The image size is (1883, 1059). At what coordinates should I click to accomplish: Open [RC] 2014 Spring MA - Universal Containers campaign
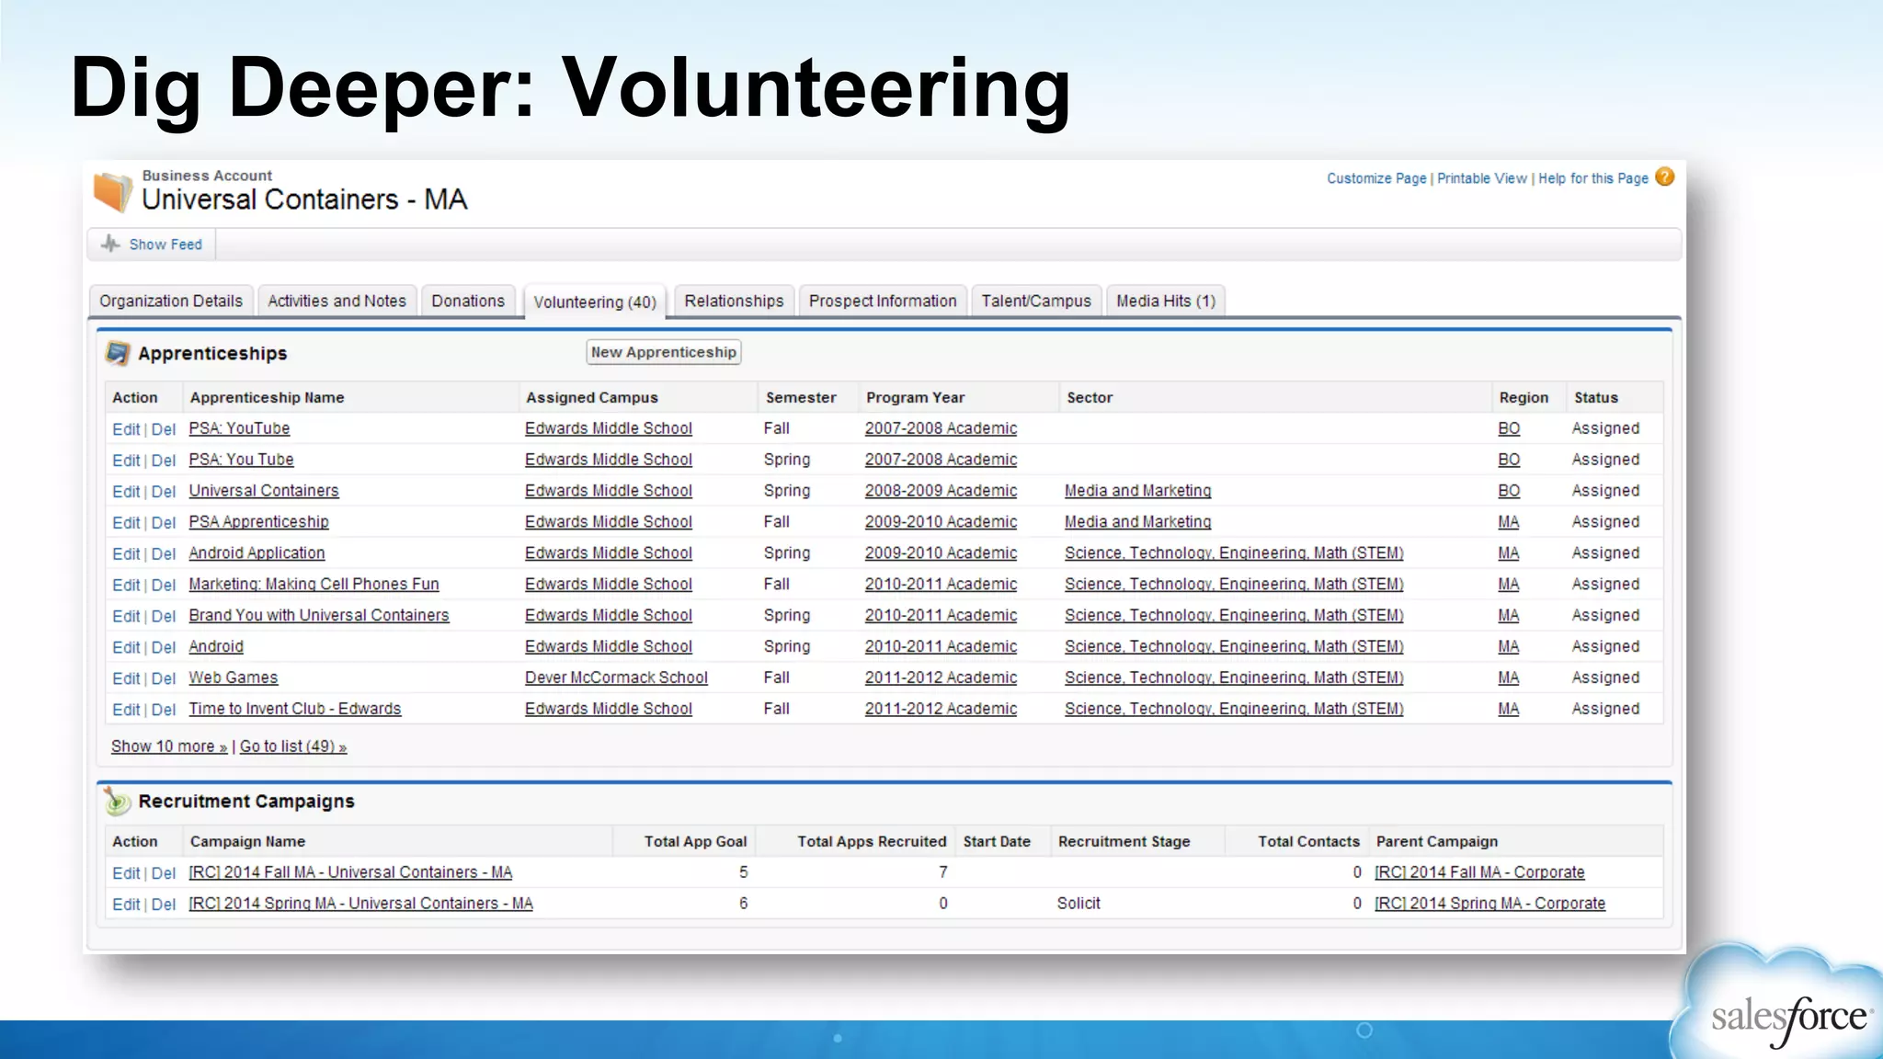click(360, 904)
